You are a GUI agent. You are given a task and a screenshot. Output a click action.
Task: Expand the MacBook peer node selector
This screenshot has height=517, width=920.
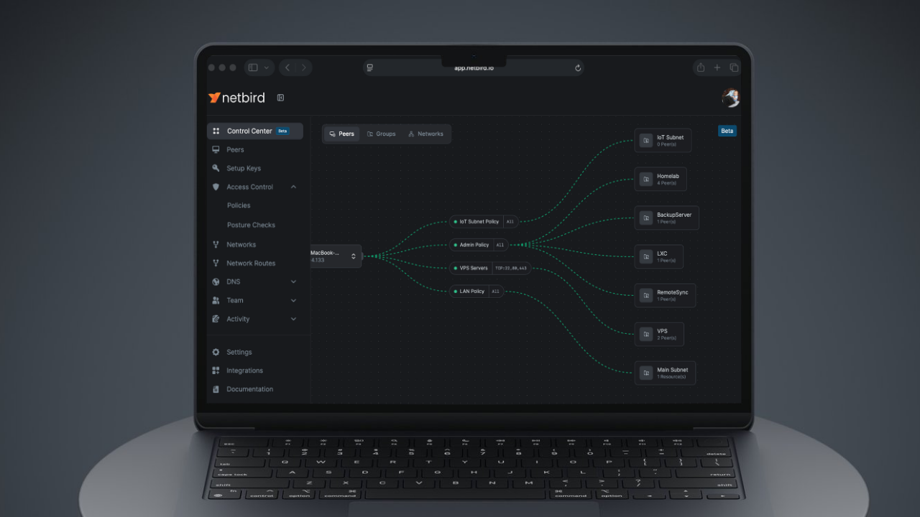354,256
